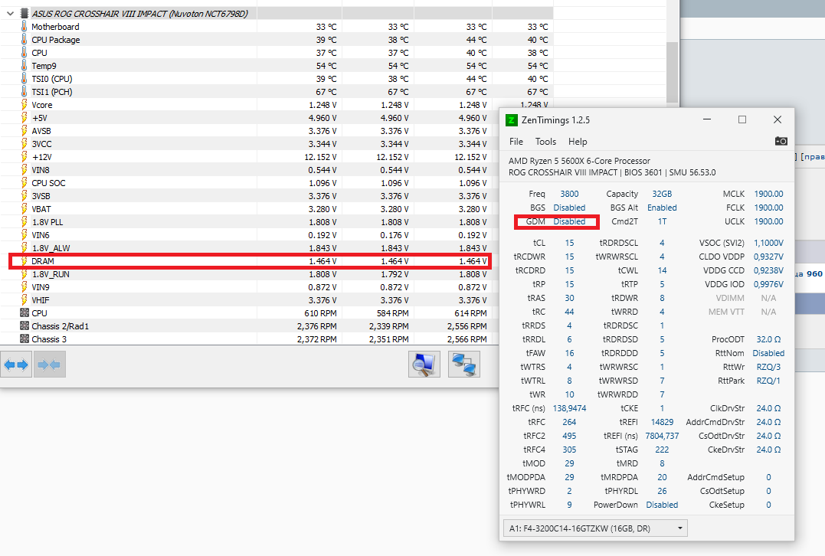
Task: Click the voltage bolt icon next to AVSB
Action: (25, 131)
